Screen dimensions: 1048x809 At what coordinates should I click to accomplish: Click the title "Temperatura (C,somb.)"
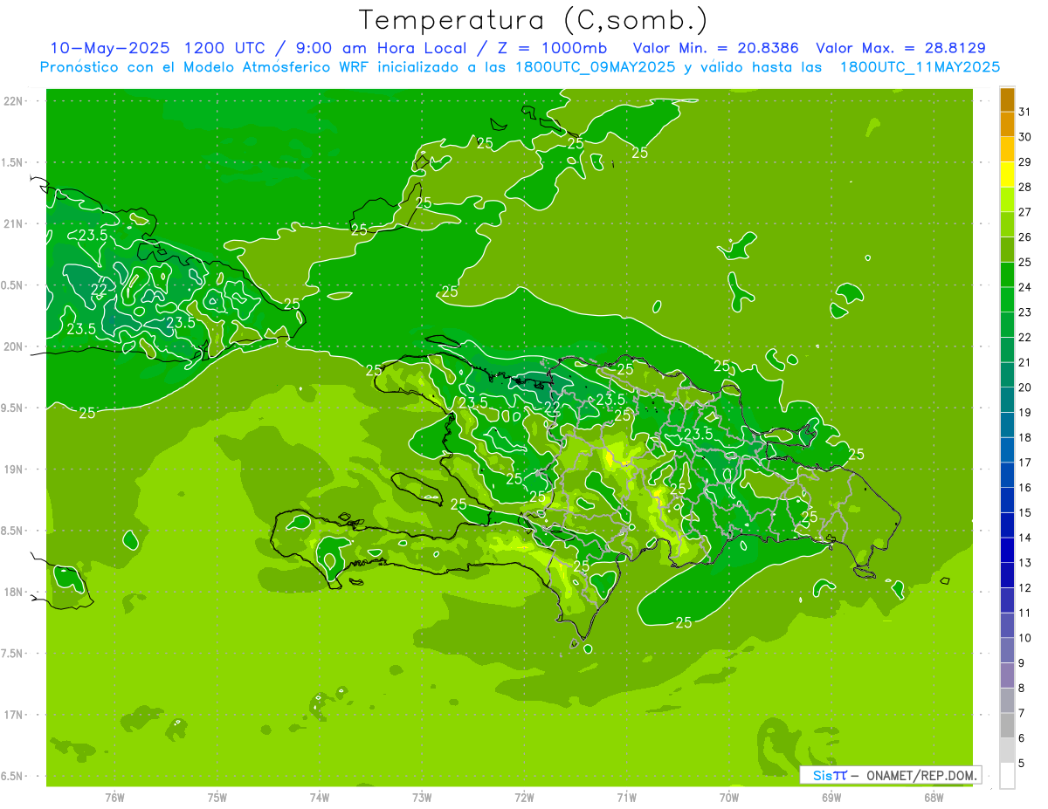533,21
